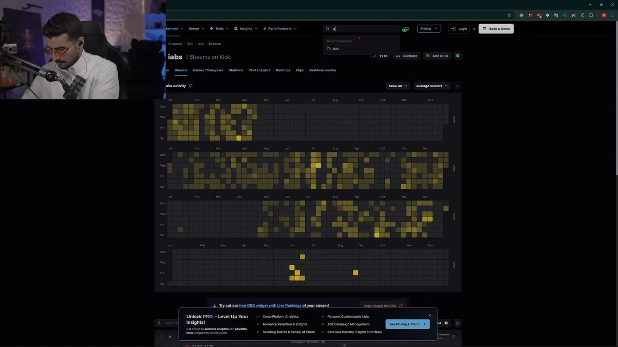Image resolution: width=618 pixels, height=347 pixels.
Task: Click info icon beside Followers column
Action: click(x=453, y=336)
